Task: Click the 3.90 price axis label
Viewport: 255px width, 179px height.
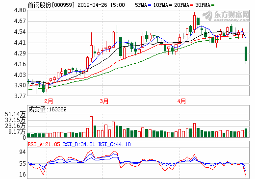Action: pyautogui.click(x=20, y=85)
